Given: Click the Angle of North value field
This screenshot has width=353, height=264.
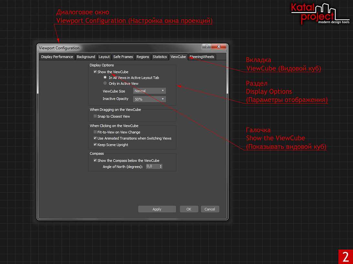Looking at the screenshot, I should 152,167.
